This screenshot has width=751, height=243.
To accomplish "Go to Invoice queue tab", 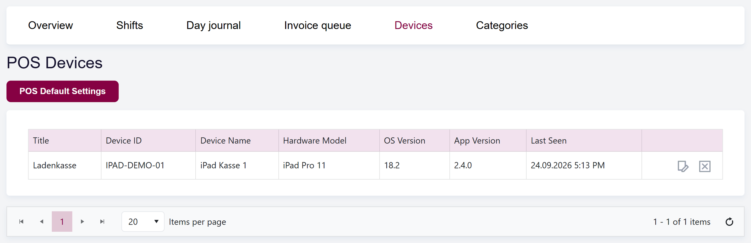I will [x=318, y=25].
